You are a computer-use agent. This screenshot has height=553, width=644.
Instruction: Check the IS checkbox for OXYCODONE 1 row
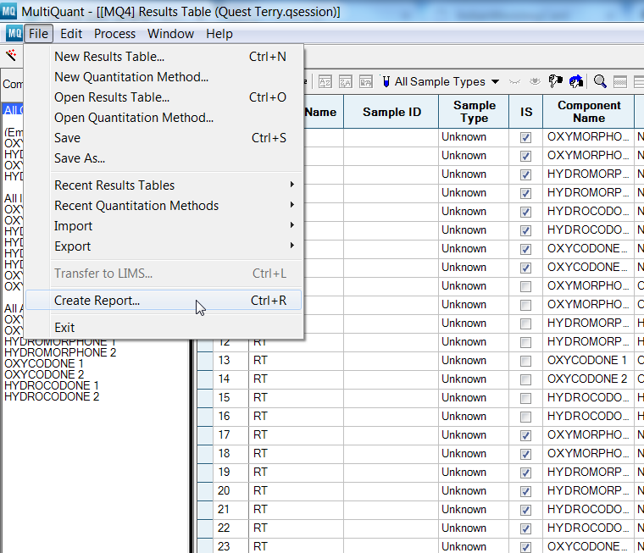(x=525, y=361)
